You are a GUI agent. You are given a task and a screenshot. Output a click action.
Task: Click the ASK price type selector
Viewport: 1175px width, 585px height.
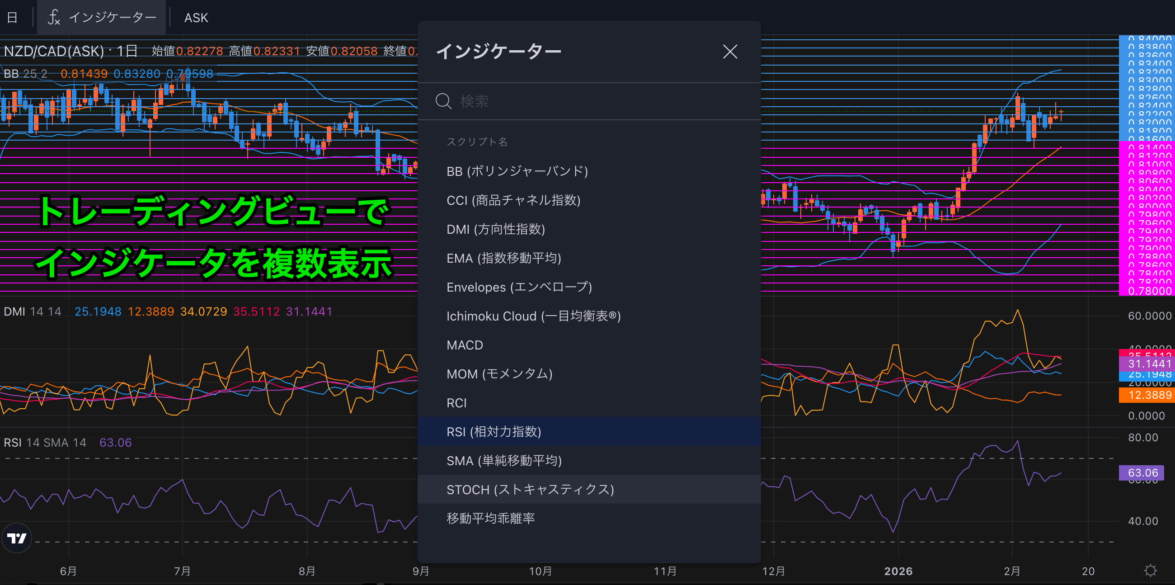tap(196, 18)
